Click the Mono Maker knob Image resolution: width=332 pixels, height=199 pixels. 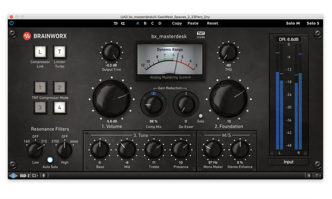pyautogui.click(x=213, y=149)
